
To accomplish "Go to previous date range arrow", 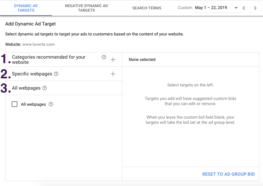I will coord(244,8).
